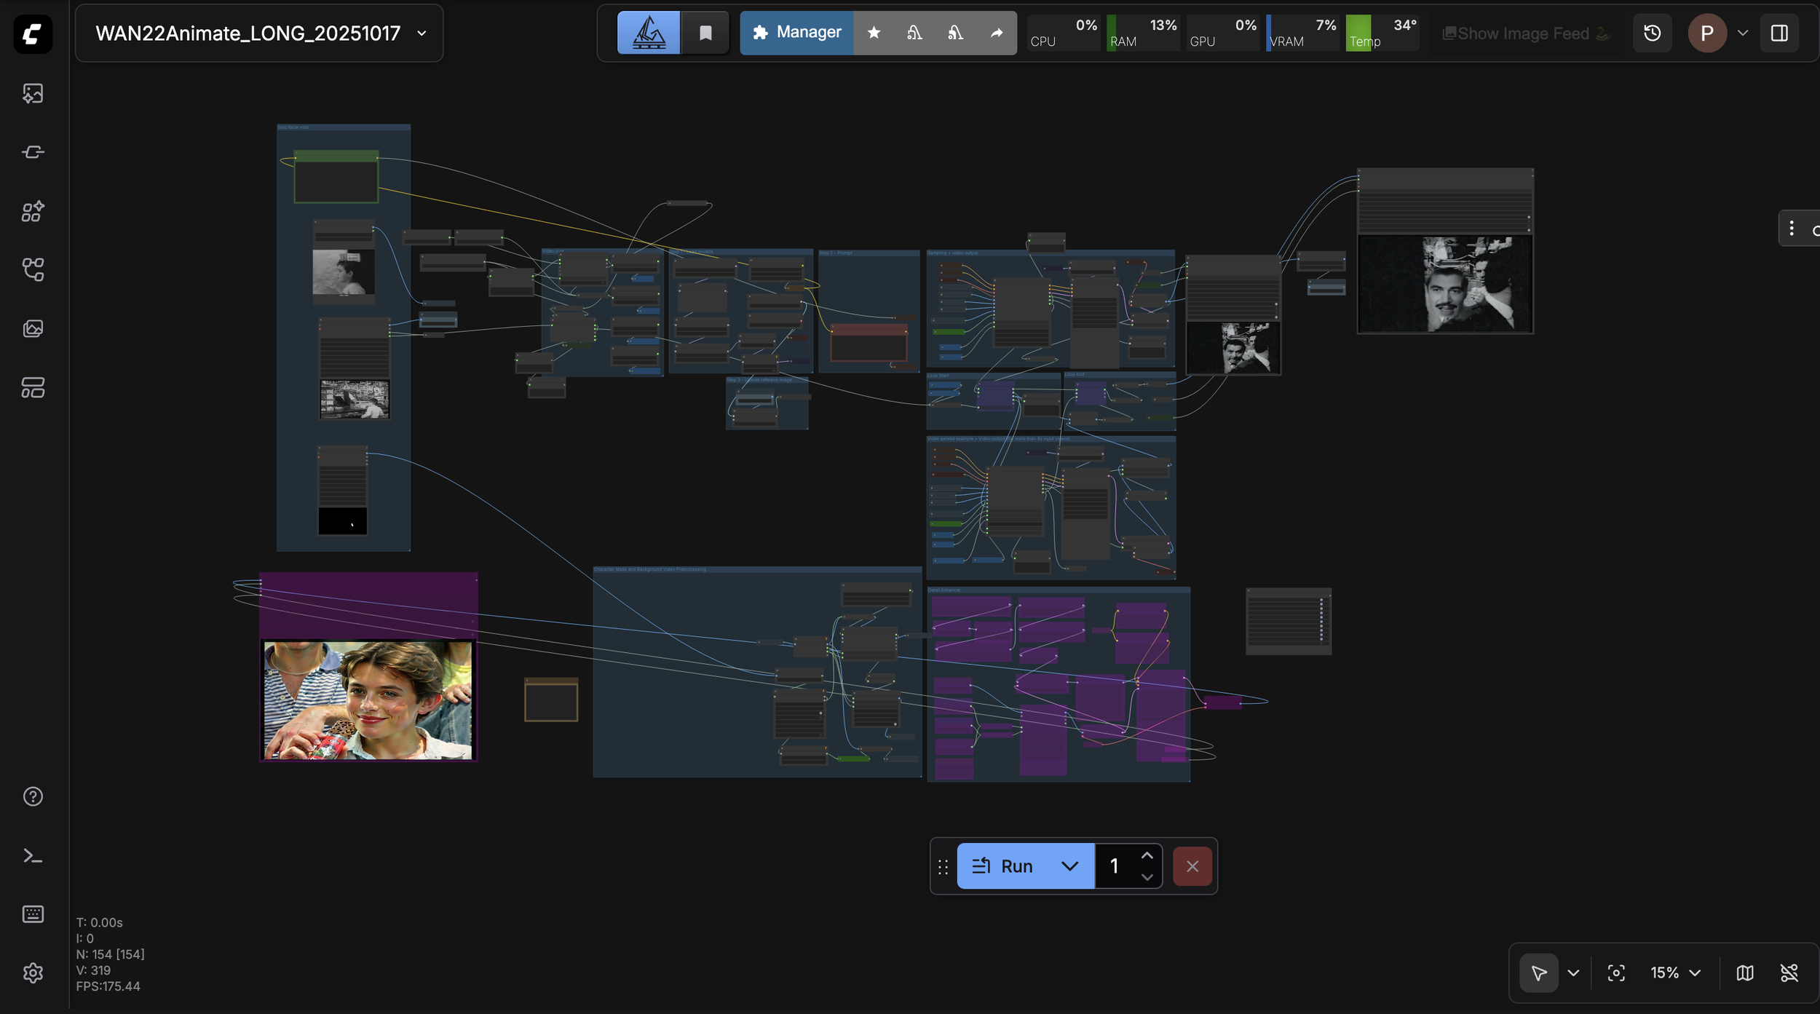Open the Run button options dropdown

1069,866
